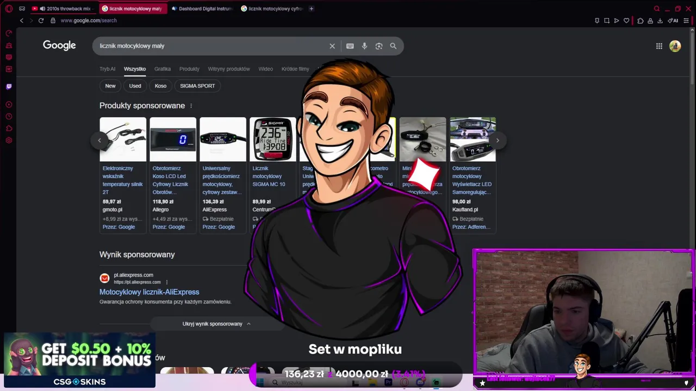Switch to the 2010s throwback mix tab
The width and height of the screenshot is (696, 391).
tap(64, 9)
